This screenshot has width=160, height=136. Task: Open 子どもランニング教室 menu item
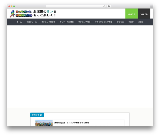tap(104, 22)
